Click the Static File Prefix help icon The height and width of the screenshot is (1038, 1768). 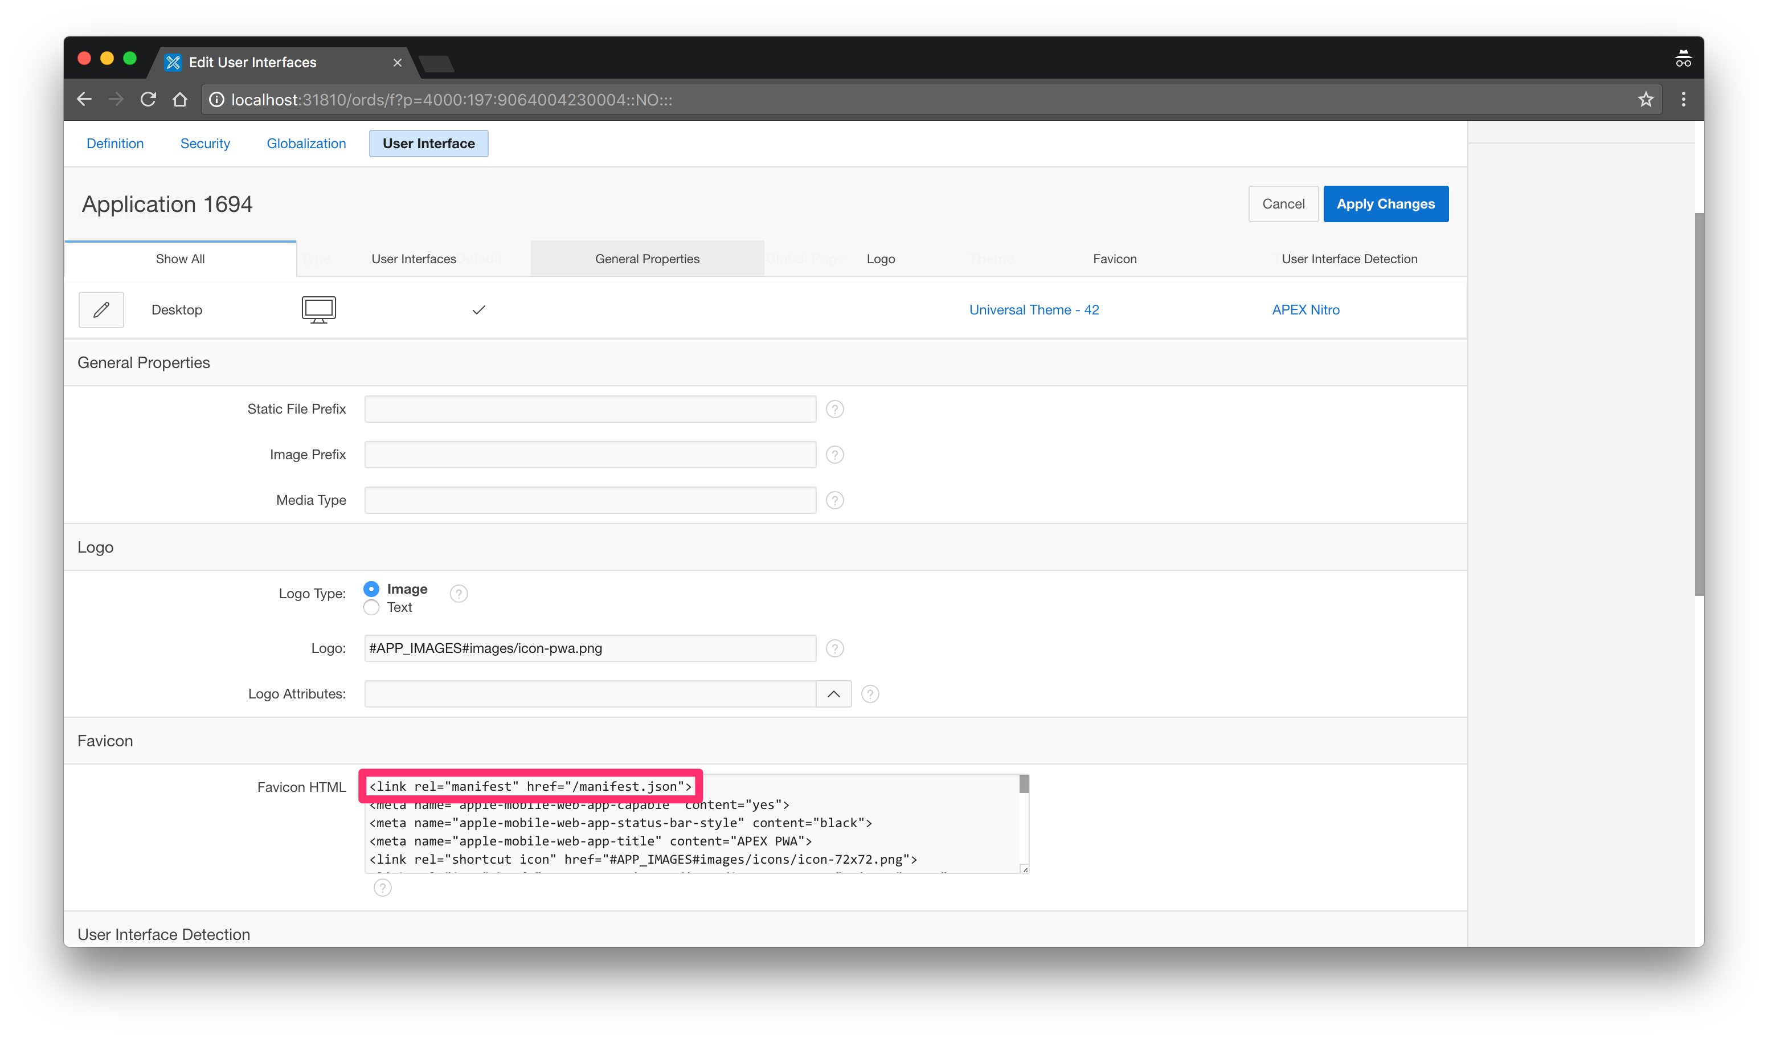[x=834, y=409]
